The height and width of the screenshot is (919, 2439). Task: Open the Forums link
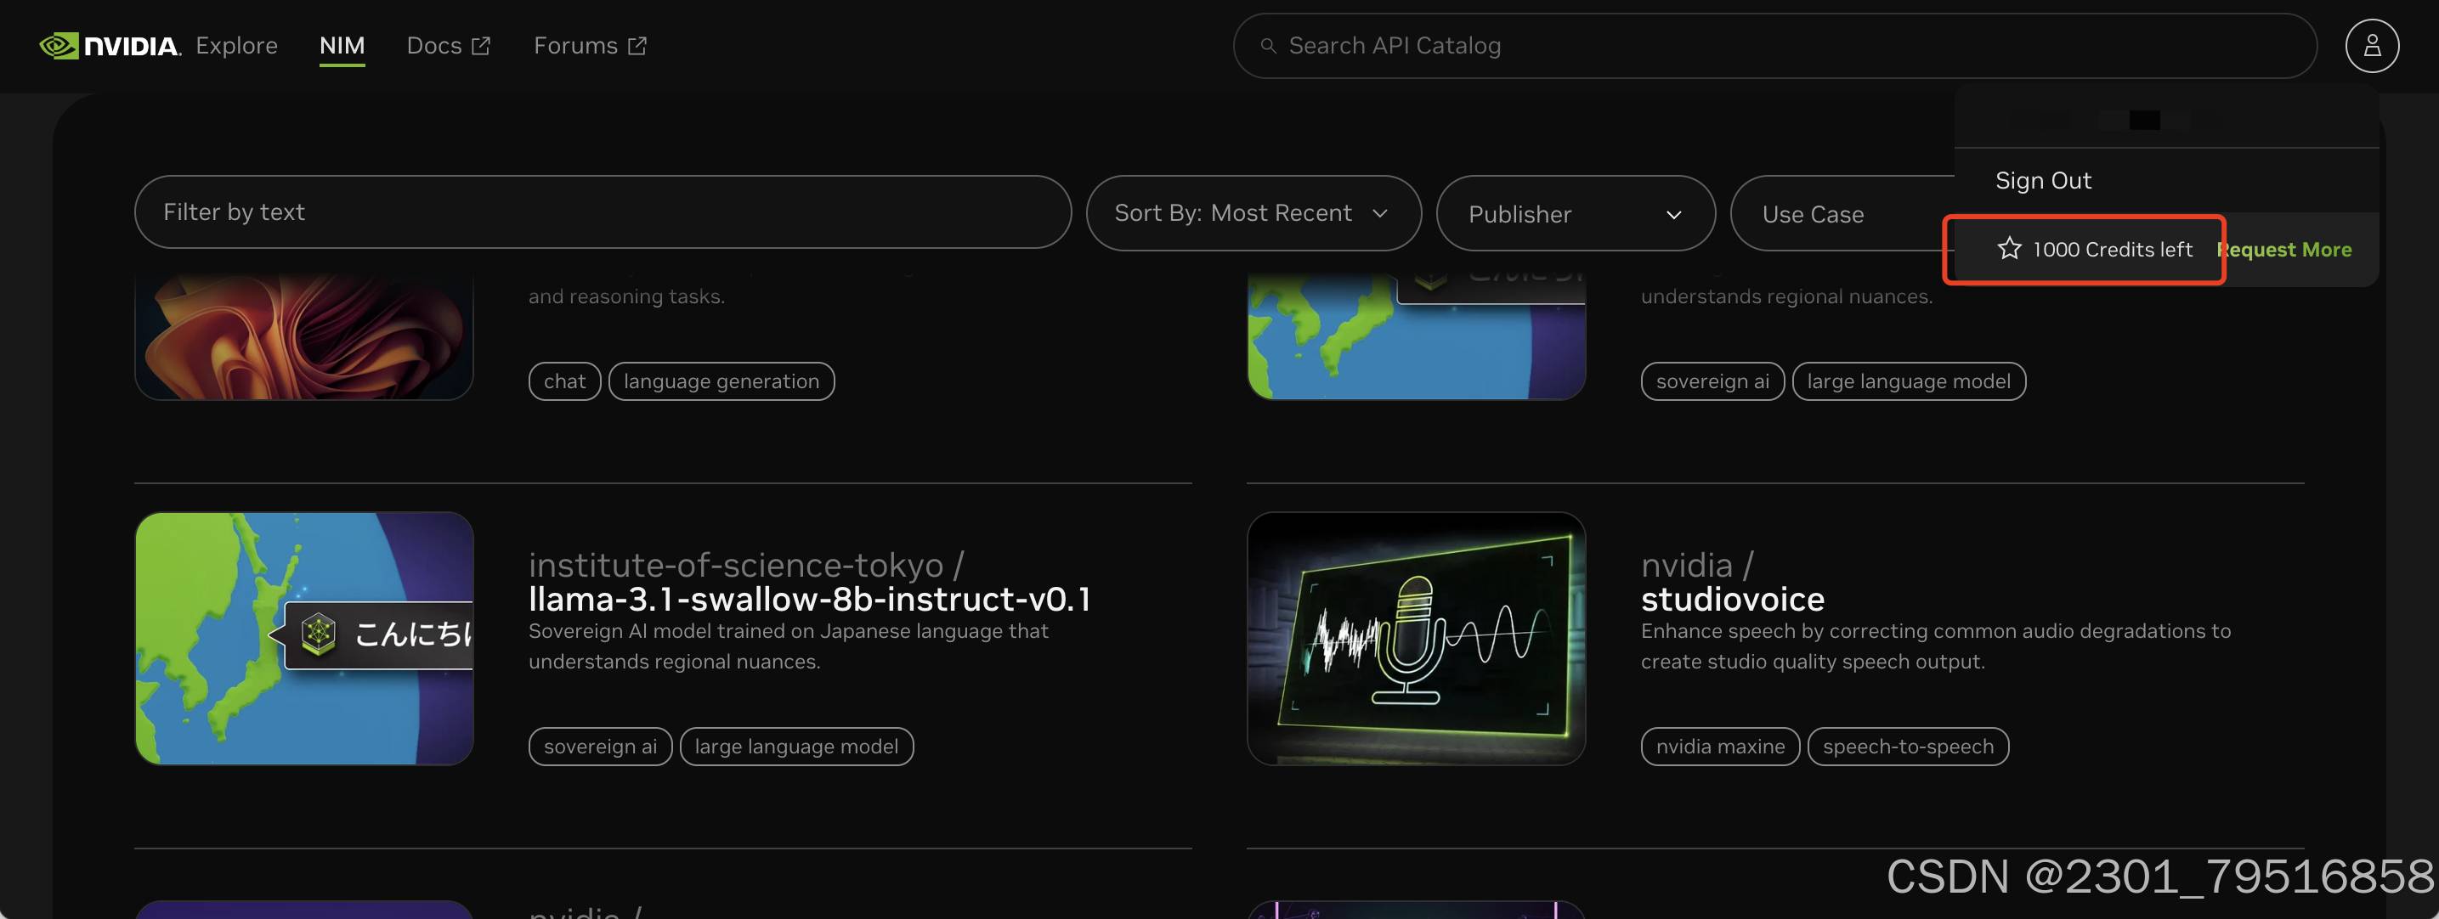tap(575, 45)
